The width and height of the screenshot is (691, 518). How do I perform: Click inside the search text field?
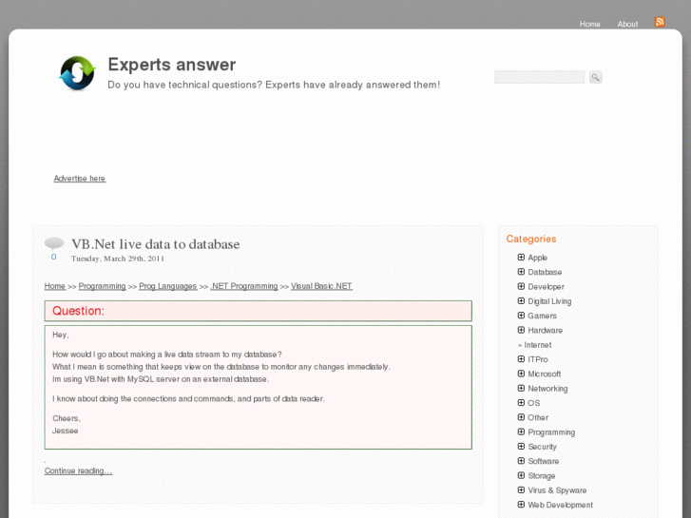pos(539,77)
